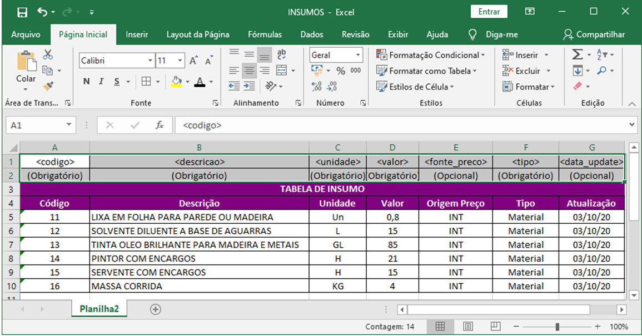Click the Insert Function fx icon
642x336 pixels.
pyautogui.click(x=160, y=125)
